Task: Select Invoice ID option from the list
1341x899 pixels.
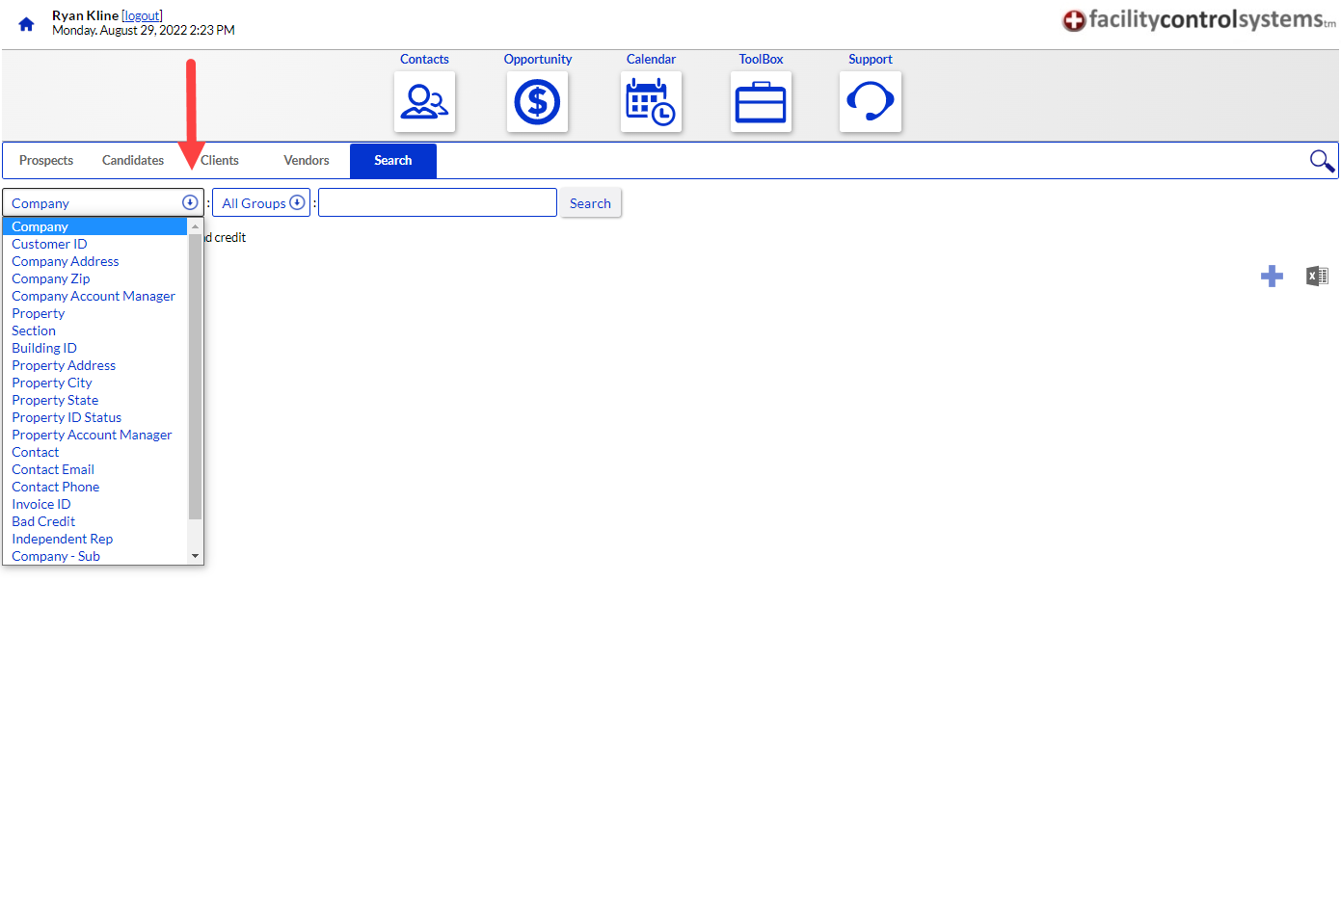Action: pyautogui.click(x=41, y=505)
